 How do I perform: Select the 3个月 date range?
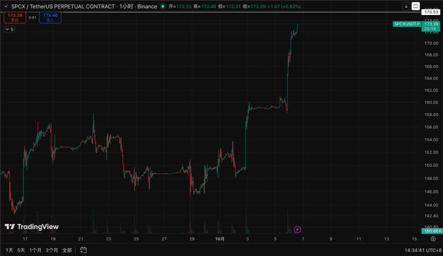point(52,250)
